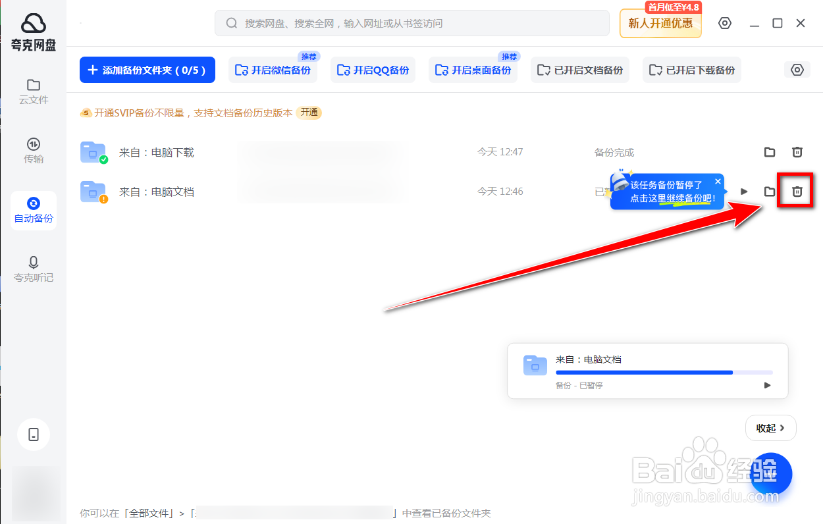The width and height of the screenshot is (823, 524).
Task: Click the 来自：电脑下载 folder icon
Action: coord(93,152)
